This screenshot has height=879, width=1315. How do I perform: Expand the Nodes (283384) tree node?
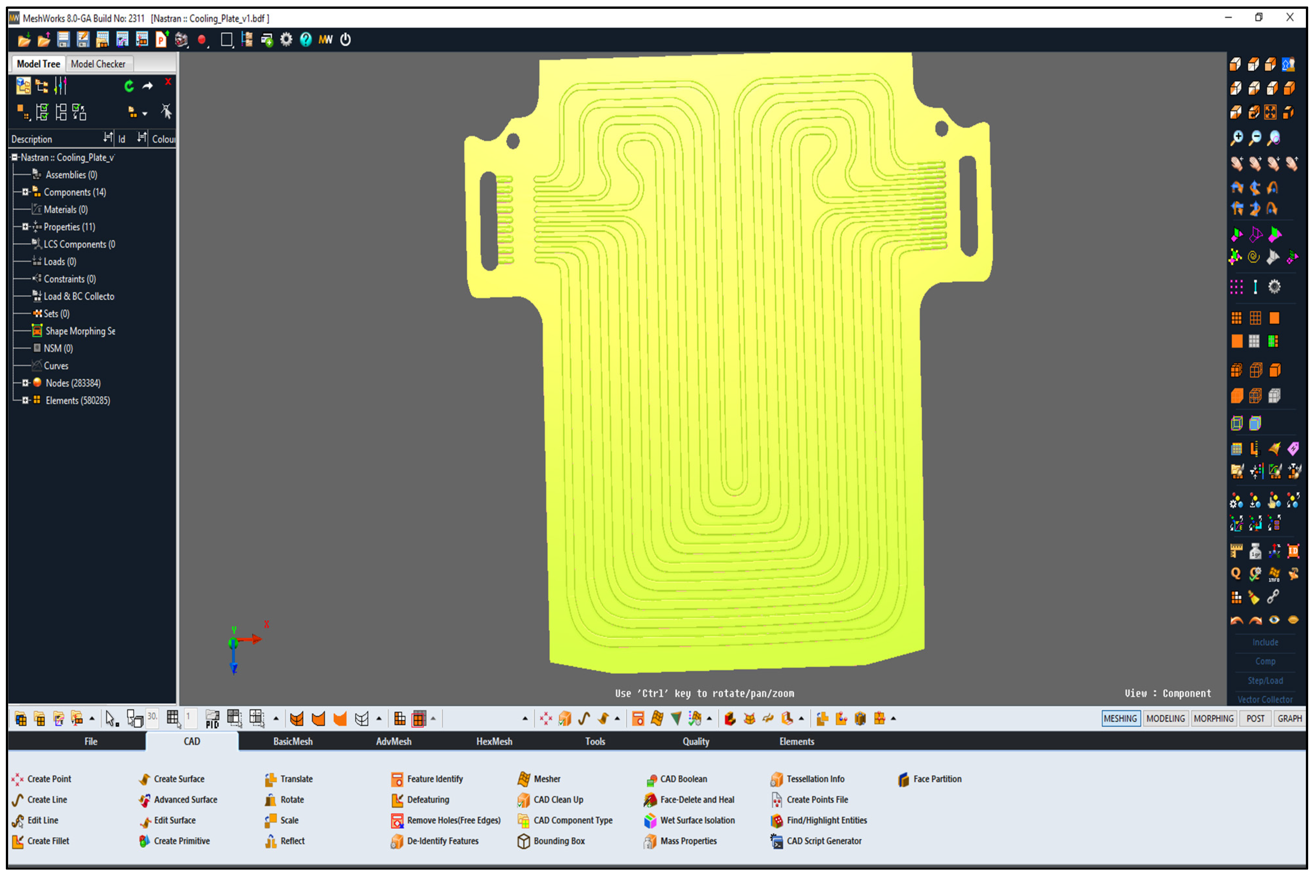(25, 384)
